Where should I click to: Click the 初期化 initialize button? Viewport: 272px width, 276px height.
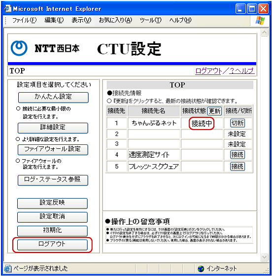(52, 231)
